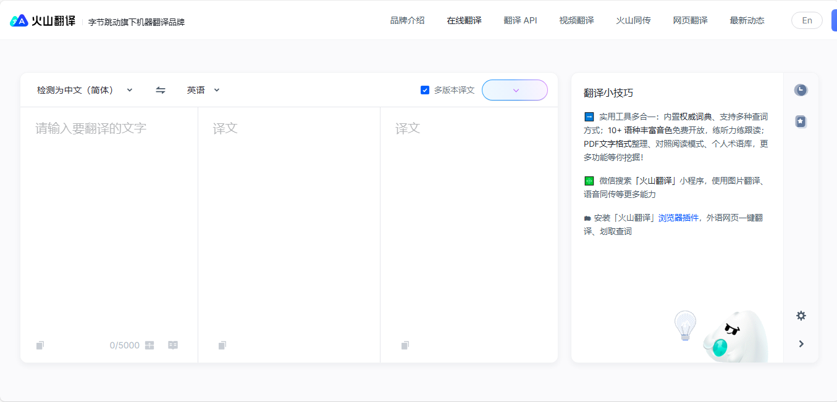Click the 火山翻译 logo
The width and height of the screenshot is (837, 402).
click(42, 20)
